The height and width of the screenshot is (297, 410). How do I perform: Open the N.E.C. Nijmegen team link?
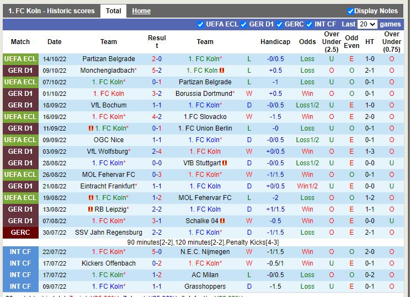click(x=205, y=252)
